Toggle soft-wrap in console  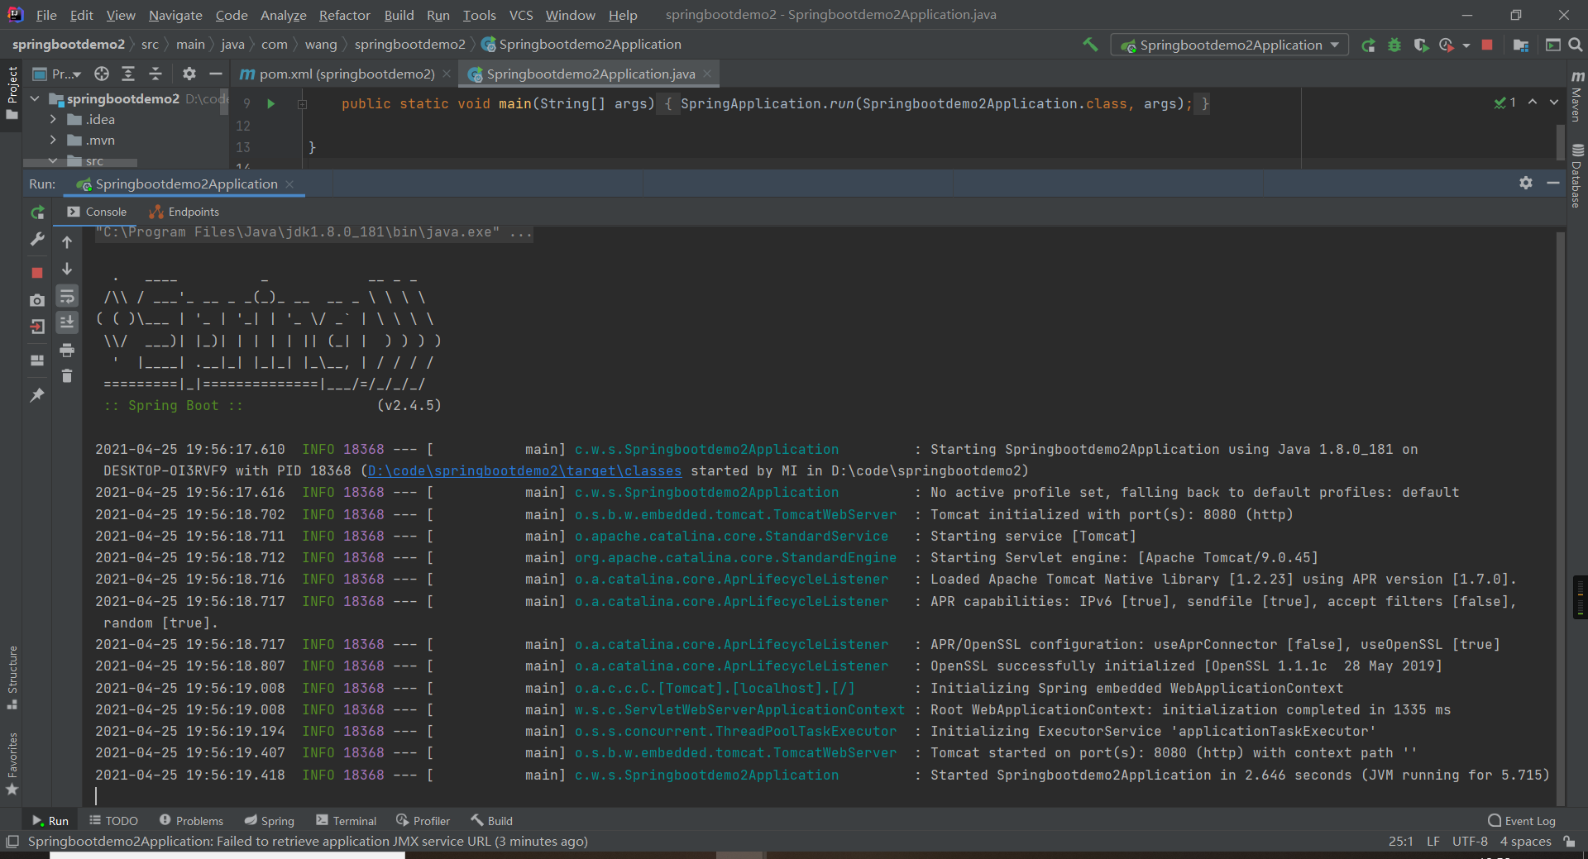[67, 296]
